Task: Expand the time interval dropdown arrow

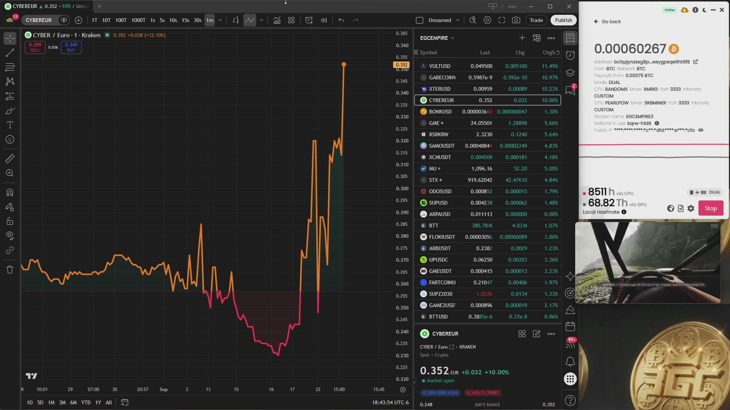Action: tap(220, 20)
